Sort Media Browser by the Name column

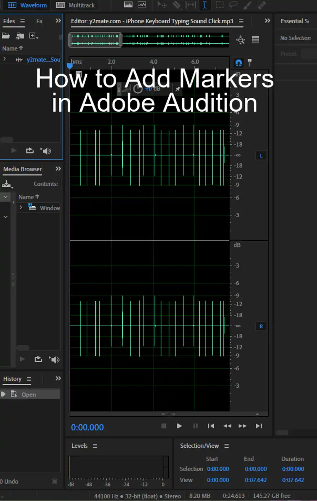tap(29, 197)
